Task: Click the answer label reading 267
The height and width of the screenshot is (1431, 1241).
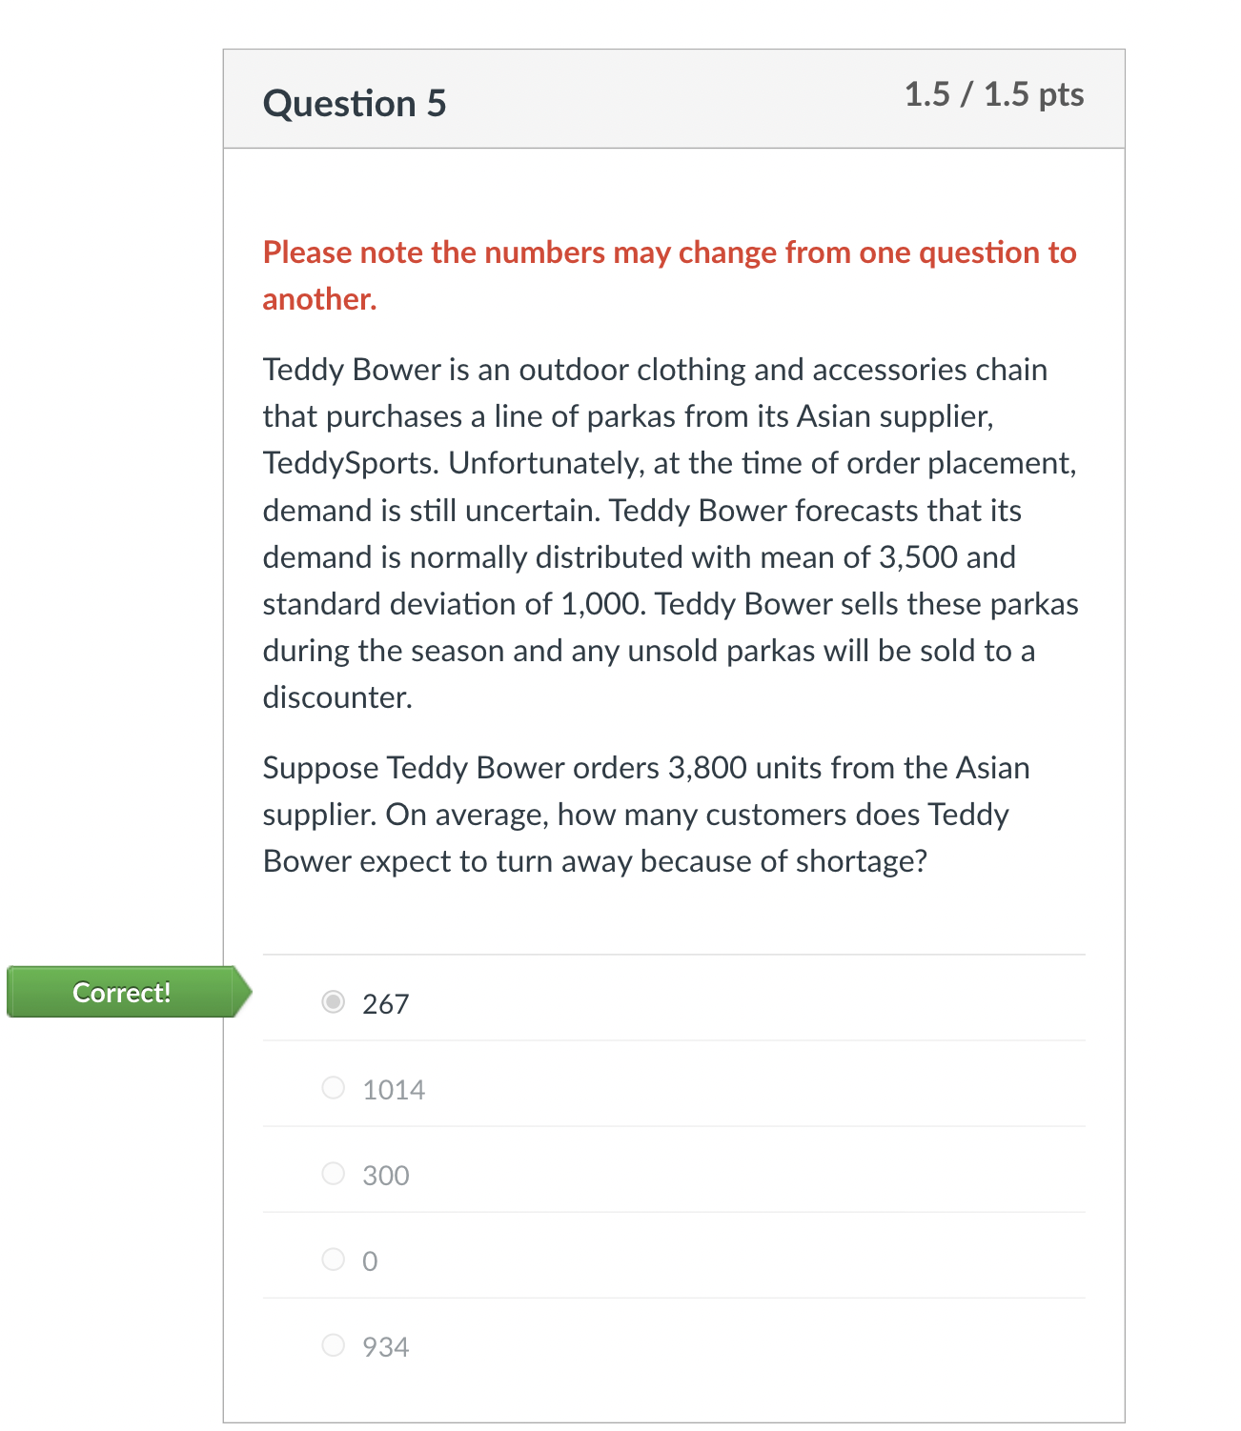Action: [384, 1003]
